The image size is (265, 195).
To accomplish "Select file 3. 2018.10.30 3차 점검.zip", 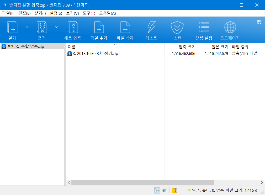I will click(95, 54).
